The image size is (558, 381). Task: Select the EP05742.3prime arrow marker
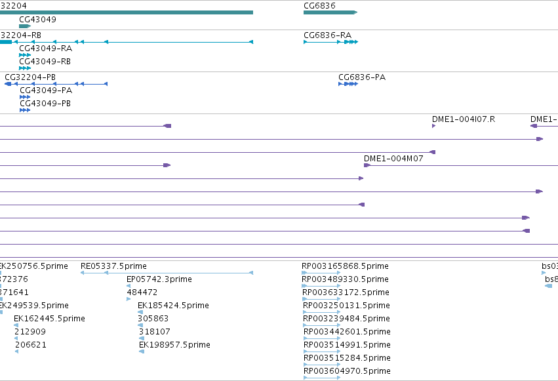click(129, 286)
